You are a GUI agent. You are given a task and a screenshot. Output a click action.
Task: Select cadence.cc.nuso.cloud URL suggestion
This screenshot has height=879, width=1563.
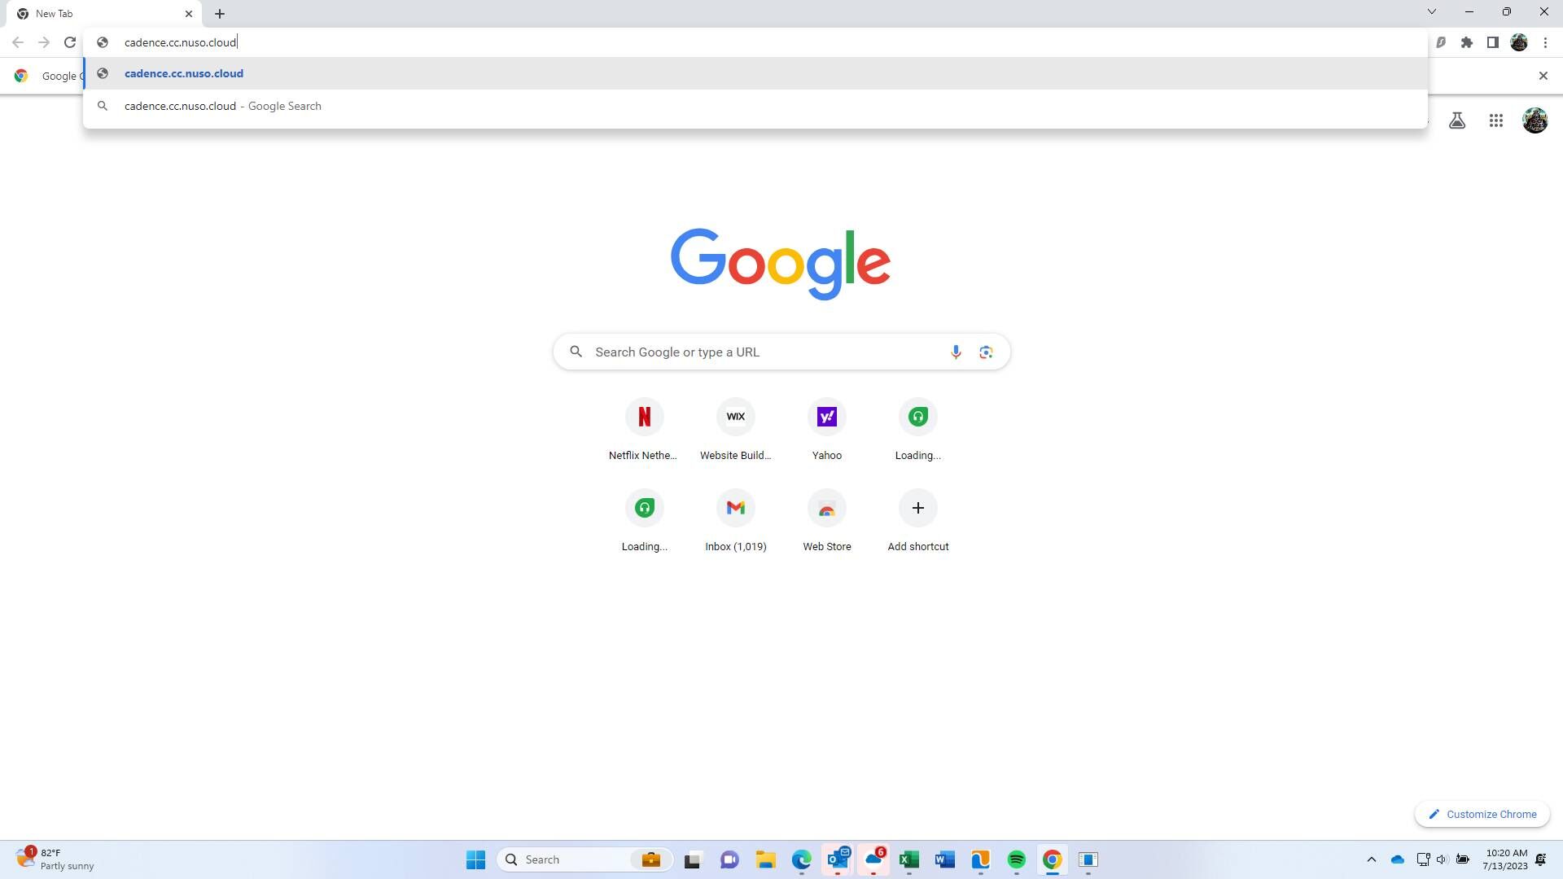tap(755, 73)
